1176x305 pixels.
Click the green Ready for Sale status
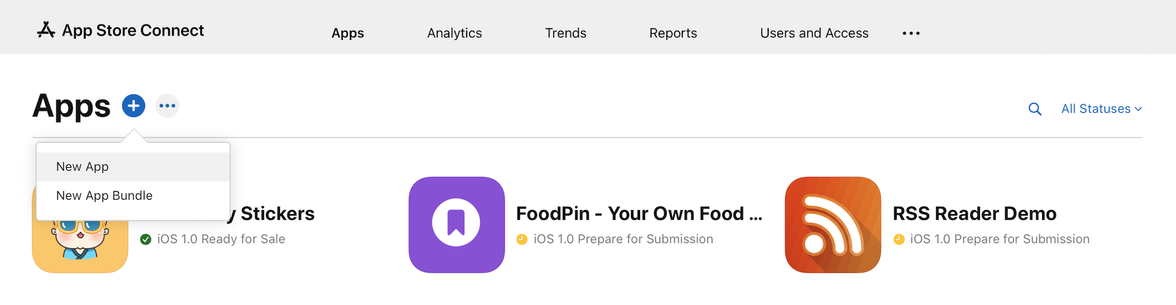point(221,239)
